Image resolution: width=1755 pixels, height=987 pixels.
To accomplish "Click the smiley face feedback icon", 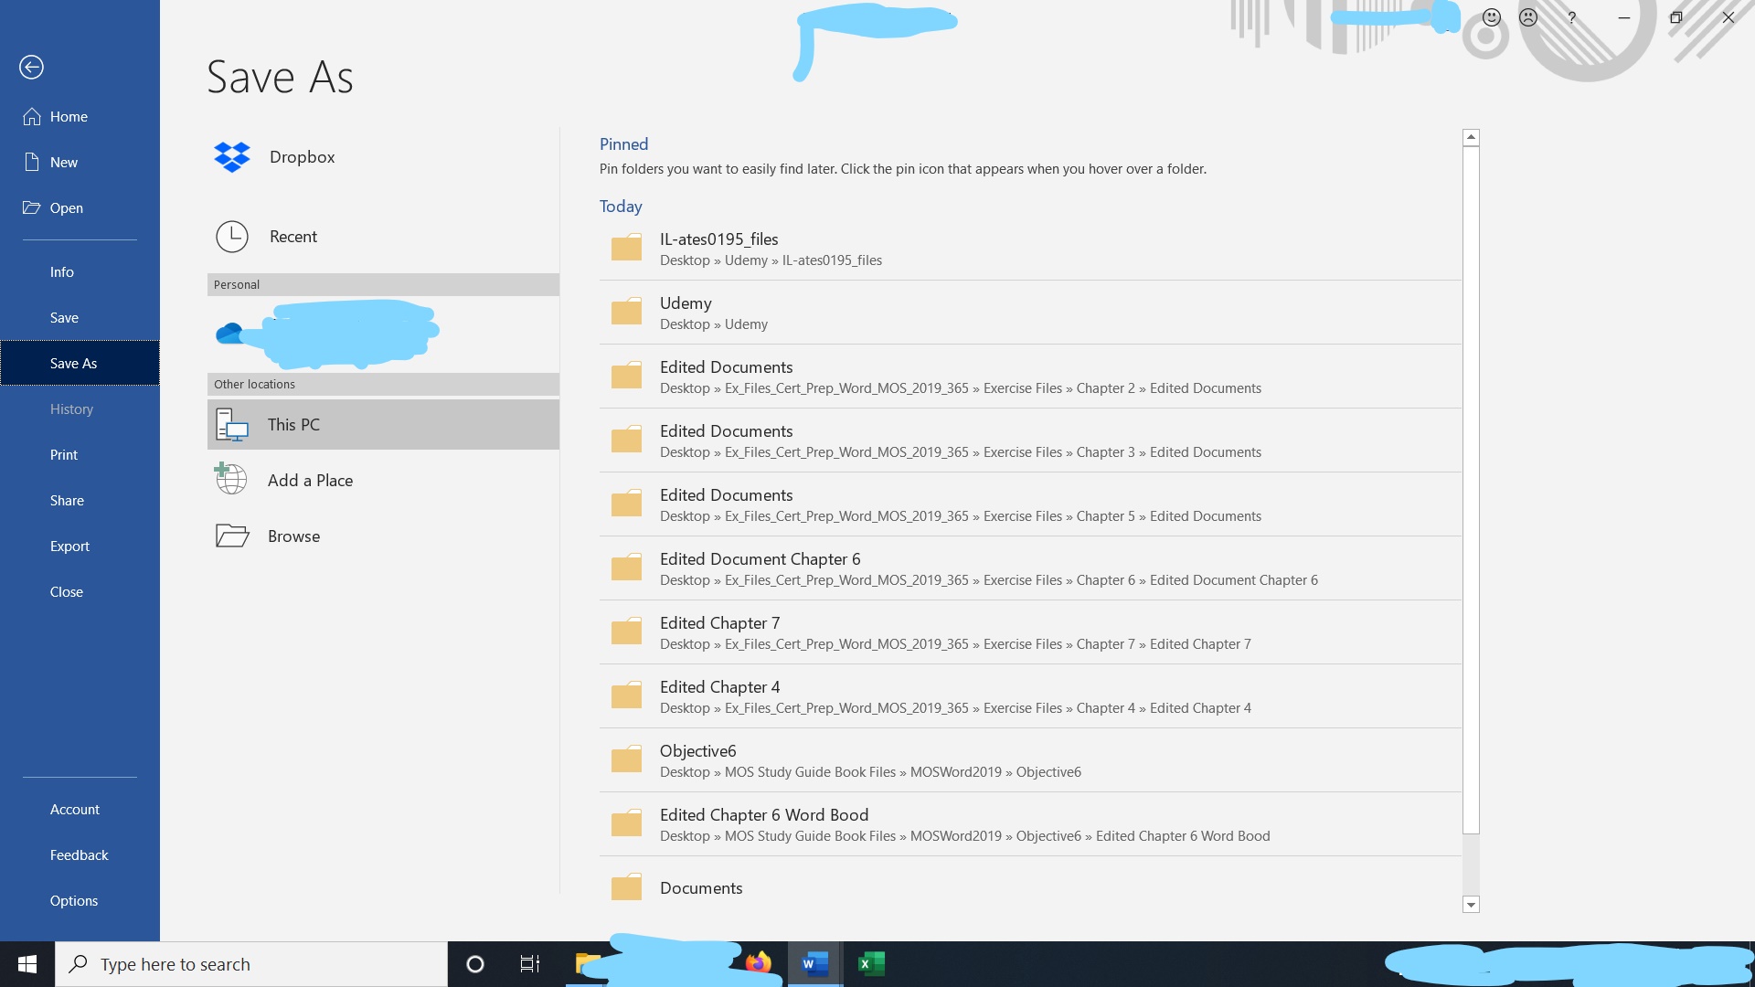I will point(1492,17).
